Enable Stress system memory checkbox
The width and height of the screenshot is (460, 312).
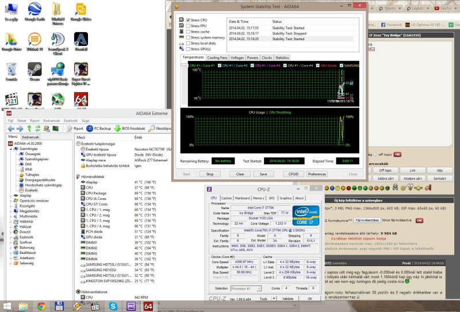click(x=188, y=37)
